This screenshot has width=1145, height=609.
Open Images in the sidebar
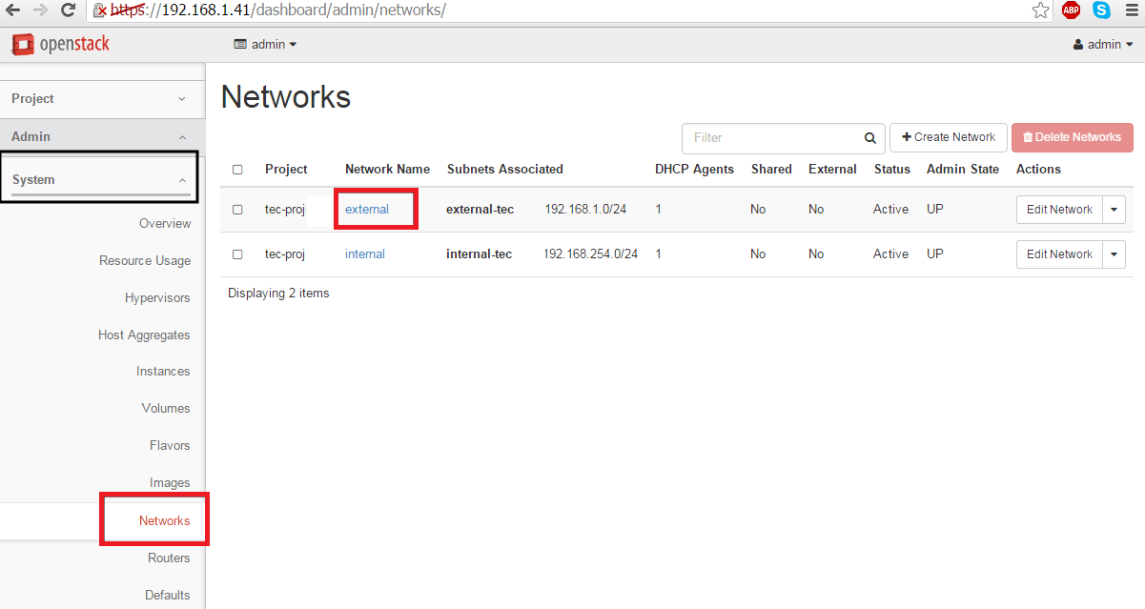tap(170, 483)
